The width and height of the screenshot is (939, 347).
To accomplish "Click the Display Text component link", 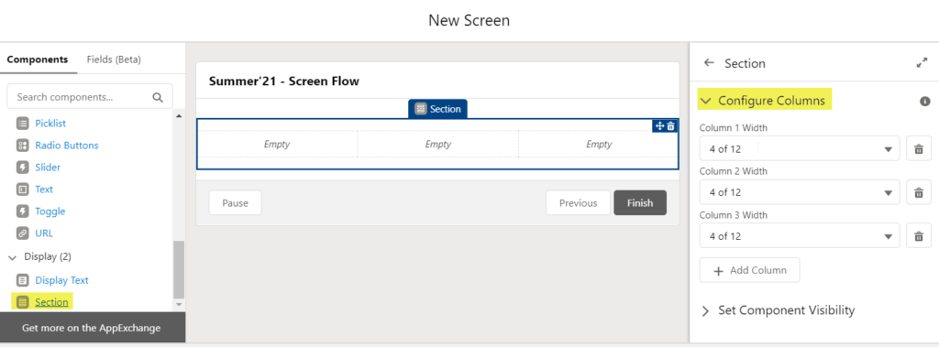I will [x=61, y=280].
